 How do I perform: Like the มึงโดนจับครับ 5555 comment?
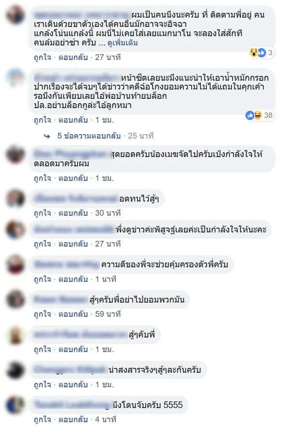tap(42, 420)
